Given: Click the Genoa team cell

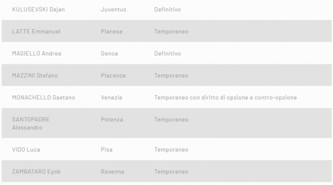Looking at the screenshot, I should (x=109, y=54).
